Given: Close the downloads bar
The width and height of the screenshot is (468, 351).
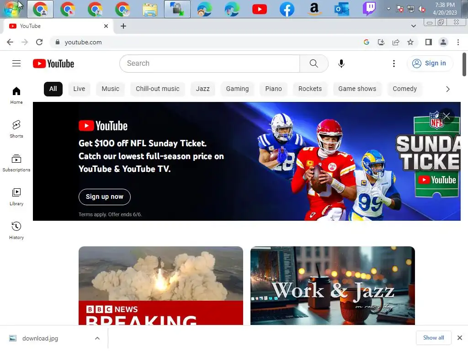Looking at the screenshot, I should click(460, 338).
